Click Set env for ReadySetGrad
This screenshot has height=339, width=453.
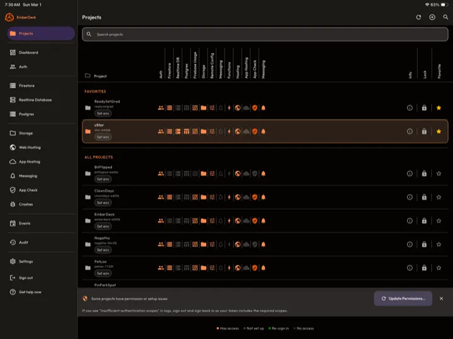(x=103, y=113)
